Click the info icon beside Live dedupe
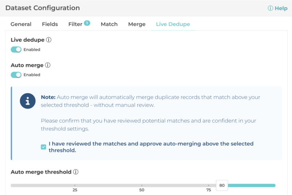Screen dimensions: 292x195 pyautogui.click(x=49, y=40)
